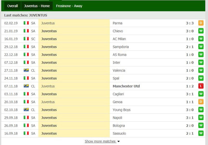Click Italy flag on the 22.12.18 row

coord(26,55)
